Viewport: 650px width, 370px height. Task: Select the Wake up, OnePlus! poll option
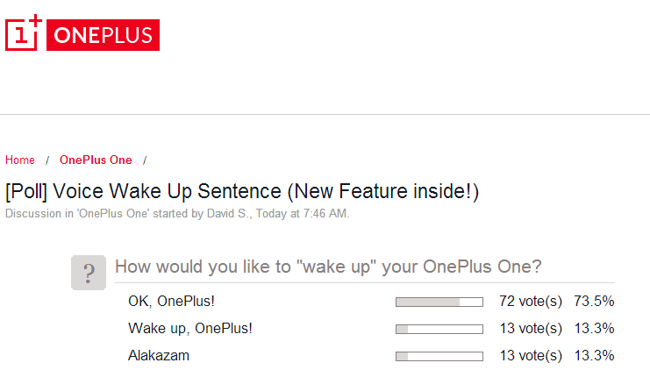[x=190, y=329]
